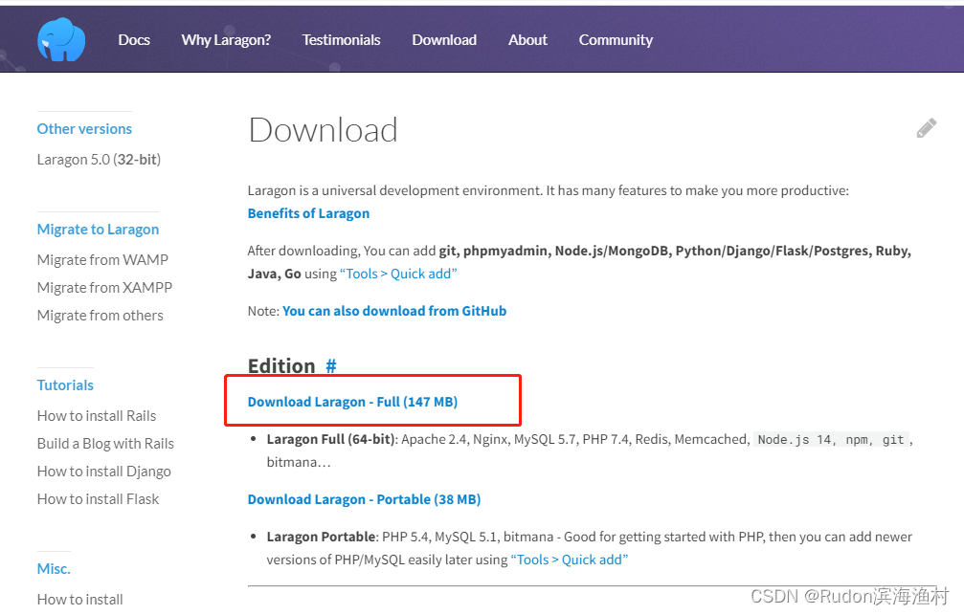
Task: Click Migrate to Laragon heading
Action: click(98, 230)
